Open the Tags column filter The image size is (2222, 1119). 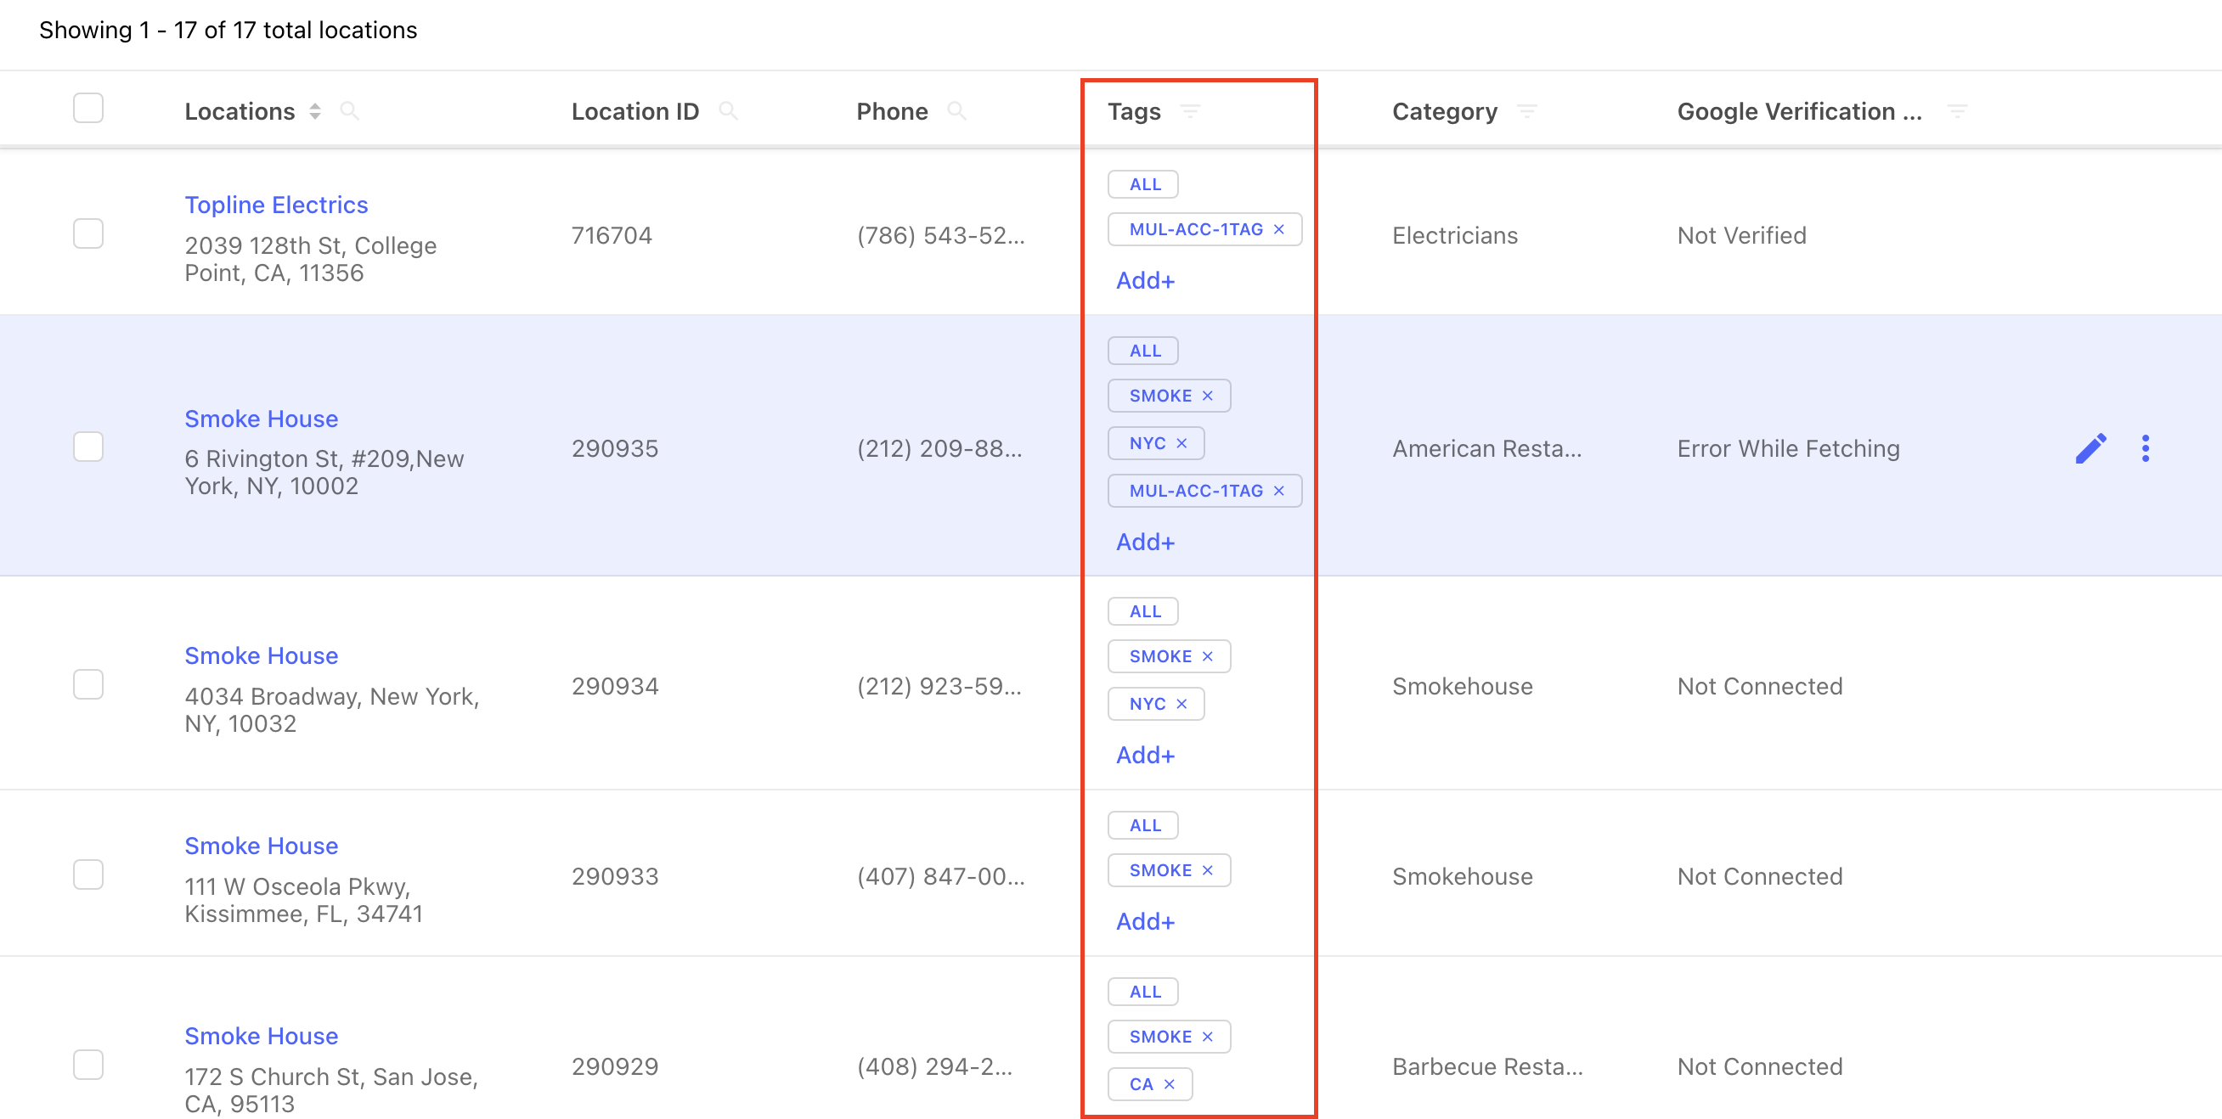point(1190,111)
